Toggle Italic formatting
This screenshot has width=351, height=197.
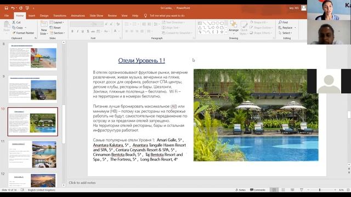pos(77,31)
